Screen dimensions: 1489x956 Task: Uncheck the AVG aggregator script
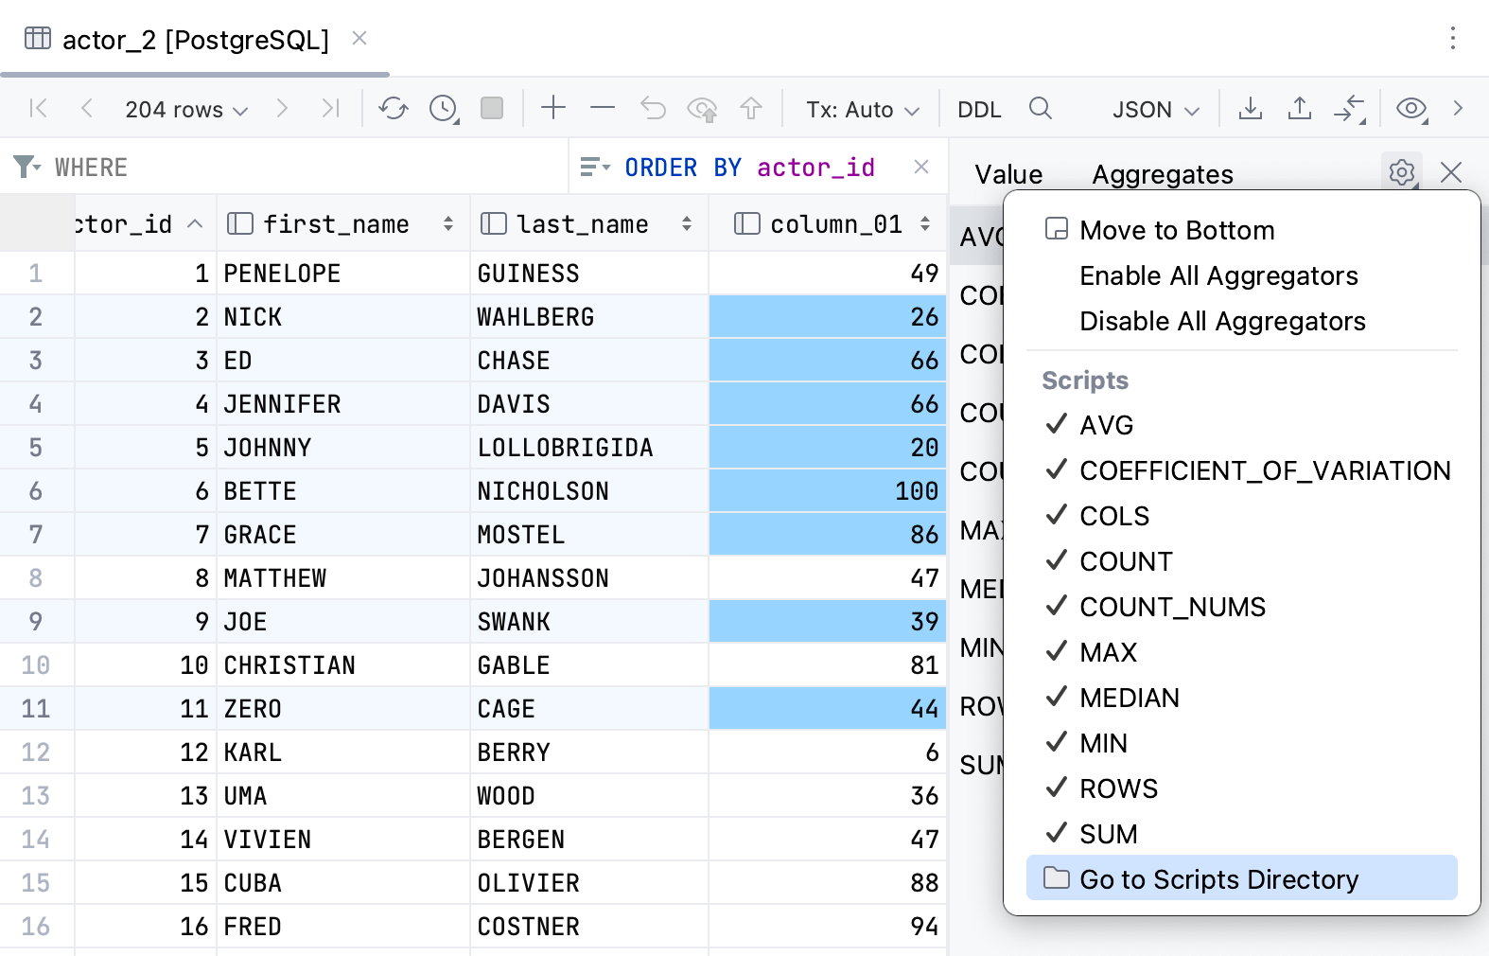click(1106, 425)
